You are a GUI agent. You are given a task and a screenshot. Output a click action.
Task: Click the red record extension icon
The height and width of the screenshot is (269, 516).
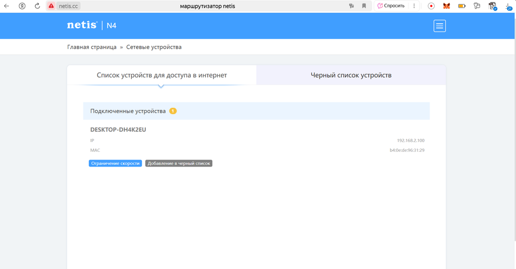coord(431,6)
